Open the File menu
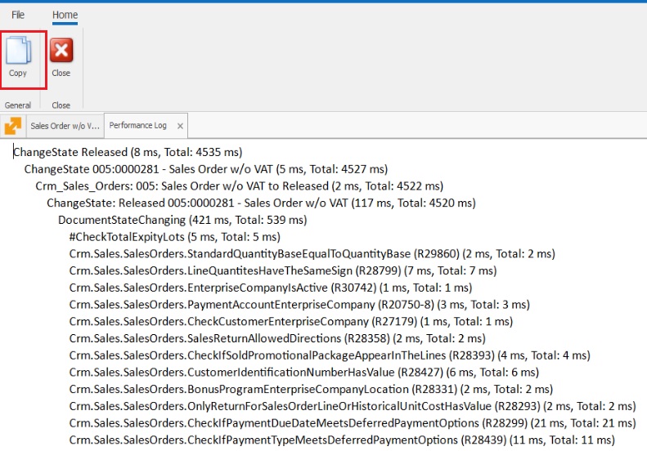 click(18, 15)
